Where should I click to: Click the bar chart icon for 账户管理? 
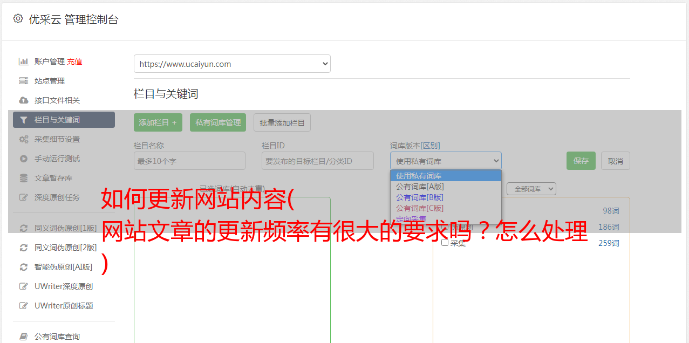[23, 61]
